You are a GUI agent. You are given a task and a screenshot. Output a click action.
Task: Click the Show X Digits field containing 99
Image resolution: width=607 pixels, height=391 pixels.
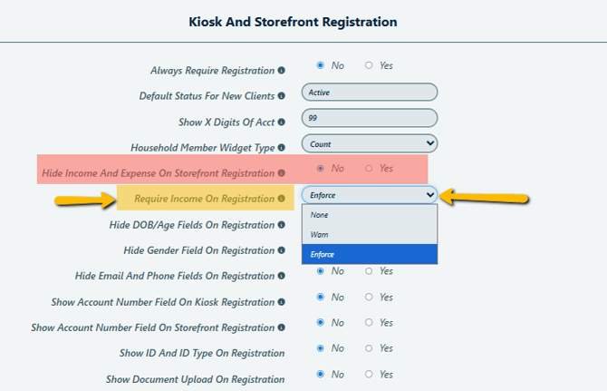(370, 118)
